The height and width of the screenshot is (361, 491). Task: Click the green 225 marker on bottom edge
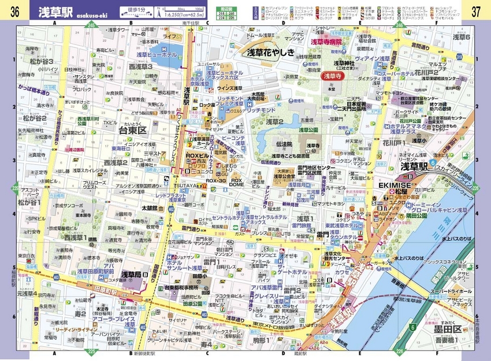pyautogui.click(x=91, y=352)
